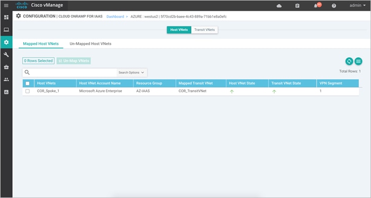Viewport: 371px width, 198px height.
Task: Select the Configuration gear in sidebar
Action: tap(6, 42)
